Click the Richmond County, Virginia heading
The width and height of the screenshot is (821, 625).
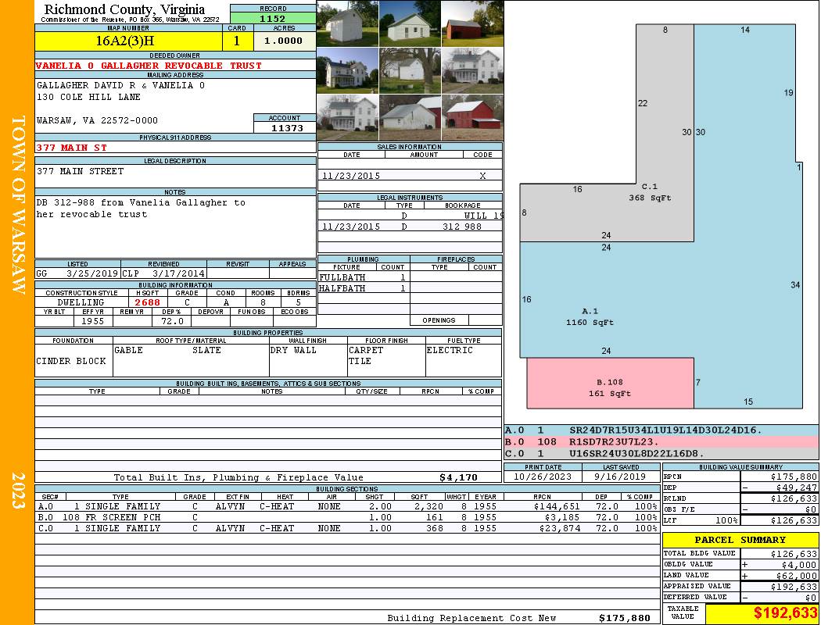click(x=124, y=9)
